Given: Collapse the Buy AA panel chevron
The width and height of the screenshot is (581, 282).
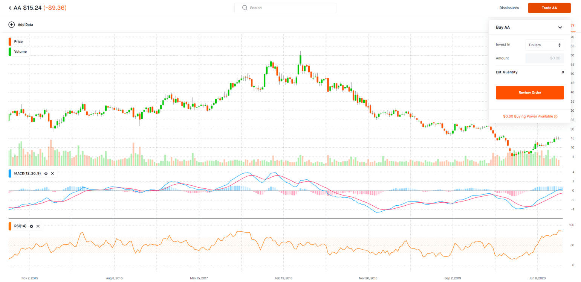Looking at the screenshot, I should tap(560, 27).
